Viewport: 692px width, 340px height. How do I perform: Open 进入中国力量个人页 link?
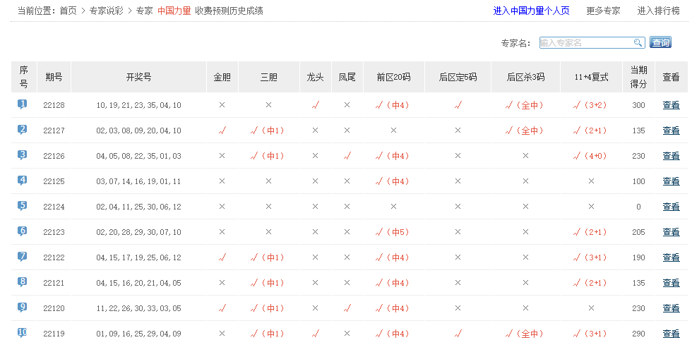pyautogui.click(x=531, y=11)
